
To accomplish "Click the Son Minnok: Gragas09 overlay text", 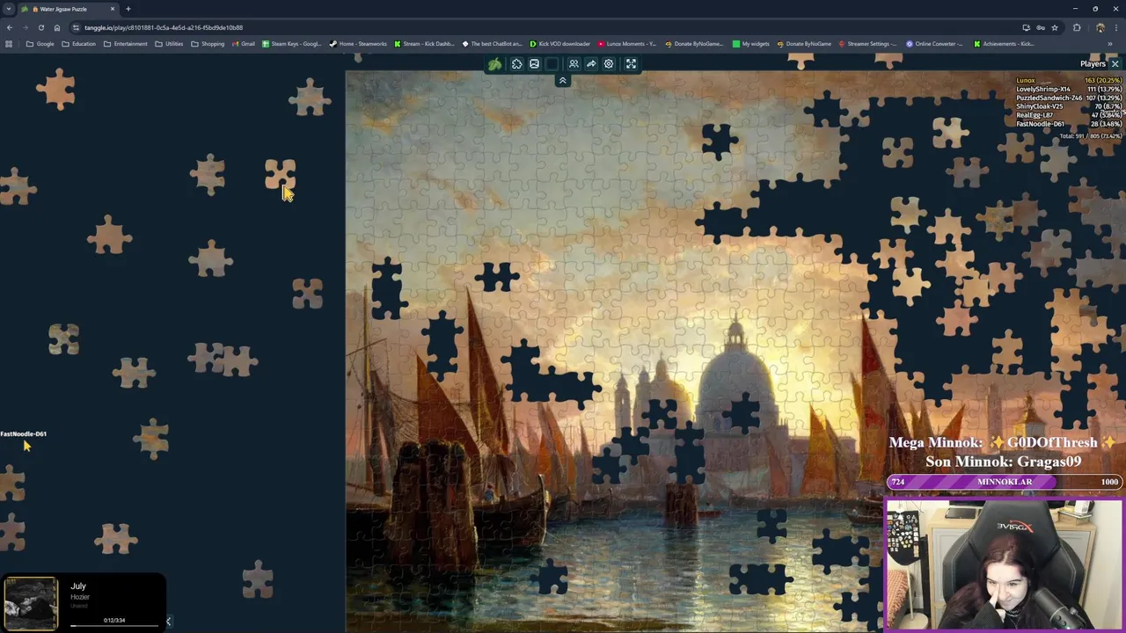I will pyautogui.click(x=1003, y=462).
